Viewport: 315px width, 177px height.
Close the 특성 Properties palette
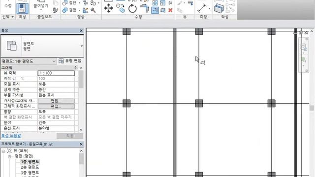pyautogui.click(x=81, y=30)
